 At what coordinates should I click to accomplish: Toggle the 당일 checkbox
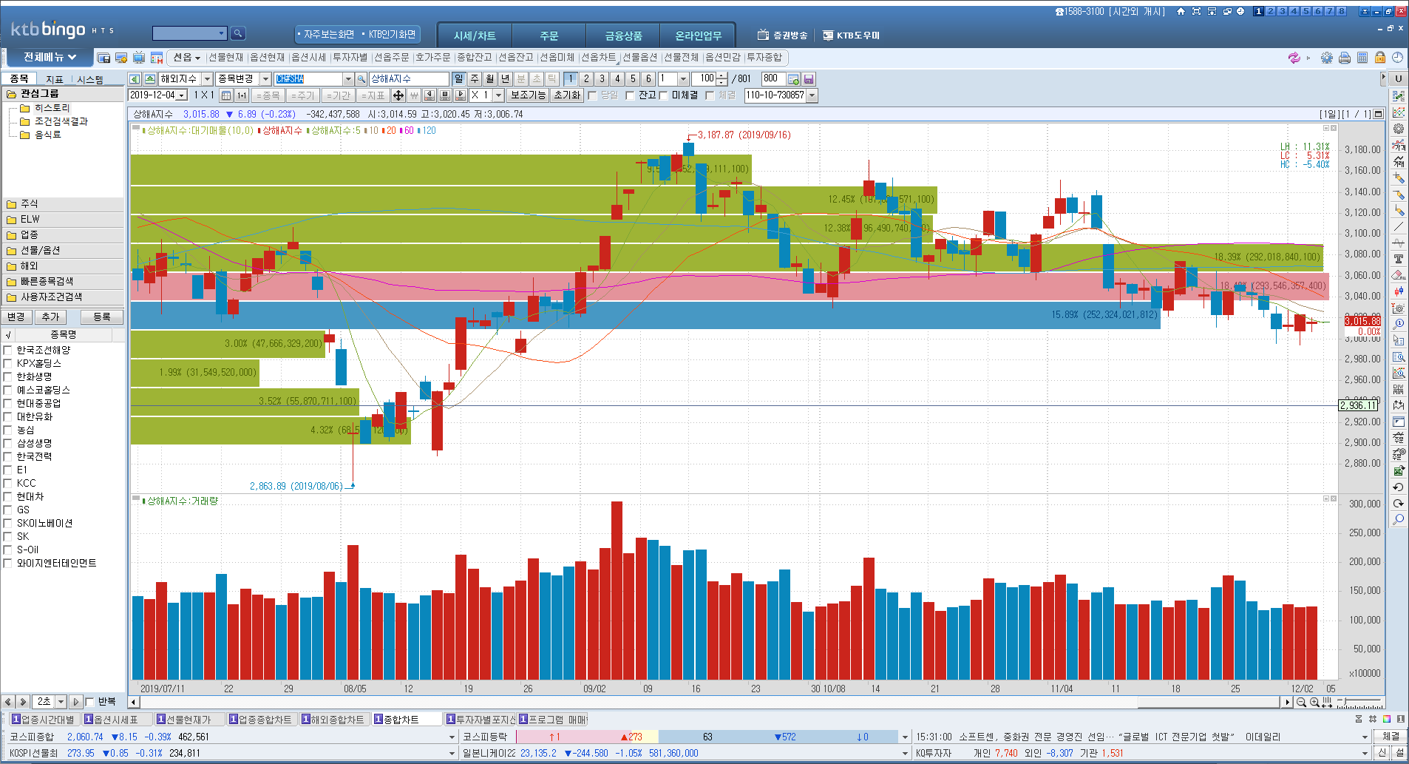click(592, 95)
